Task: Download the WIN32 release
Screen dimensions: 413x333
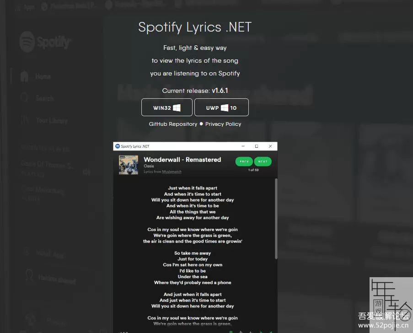Action: pos(167,107)
